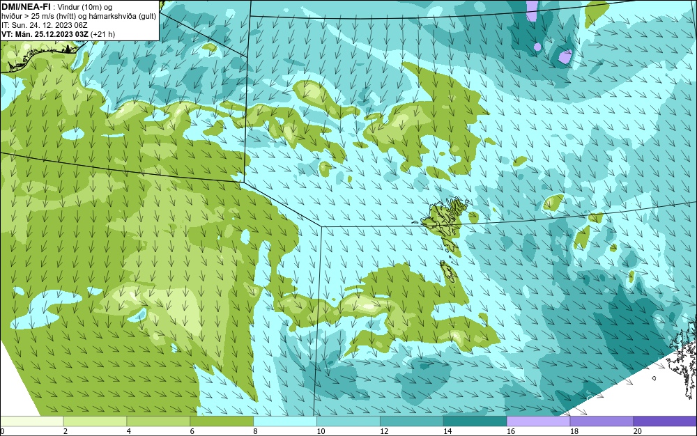Click the above-20 m/s dark violet legend swatch

[665, 421]
